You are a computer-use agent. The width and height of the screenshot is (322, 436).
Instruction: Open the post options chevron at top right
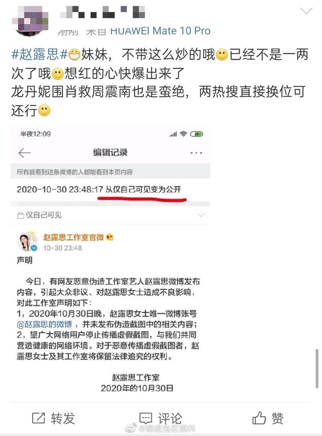coord(306,11)
